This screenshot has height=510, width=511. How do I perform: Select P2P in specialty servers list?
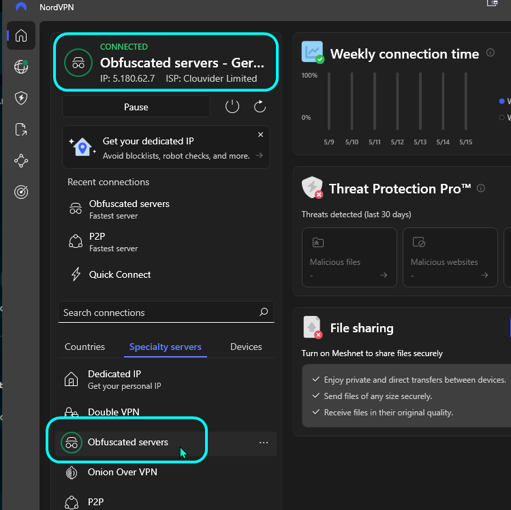(x=166, y=502)
